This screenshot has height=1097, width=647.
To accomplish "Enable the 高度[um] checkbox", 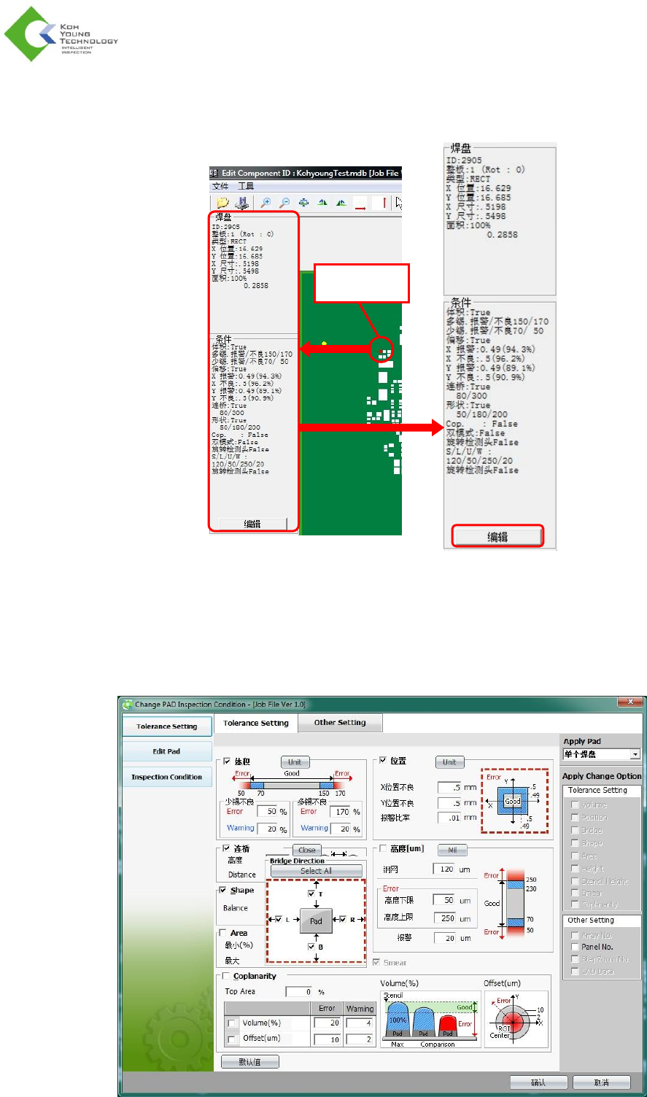I will point(384,849).
